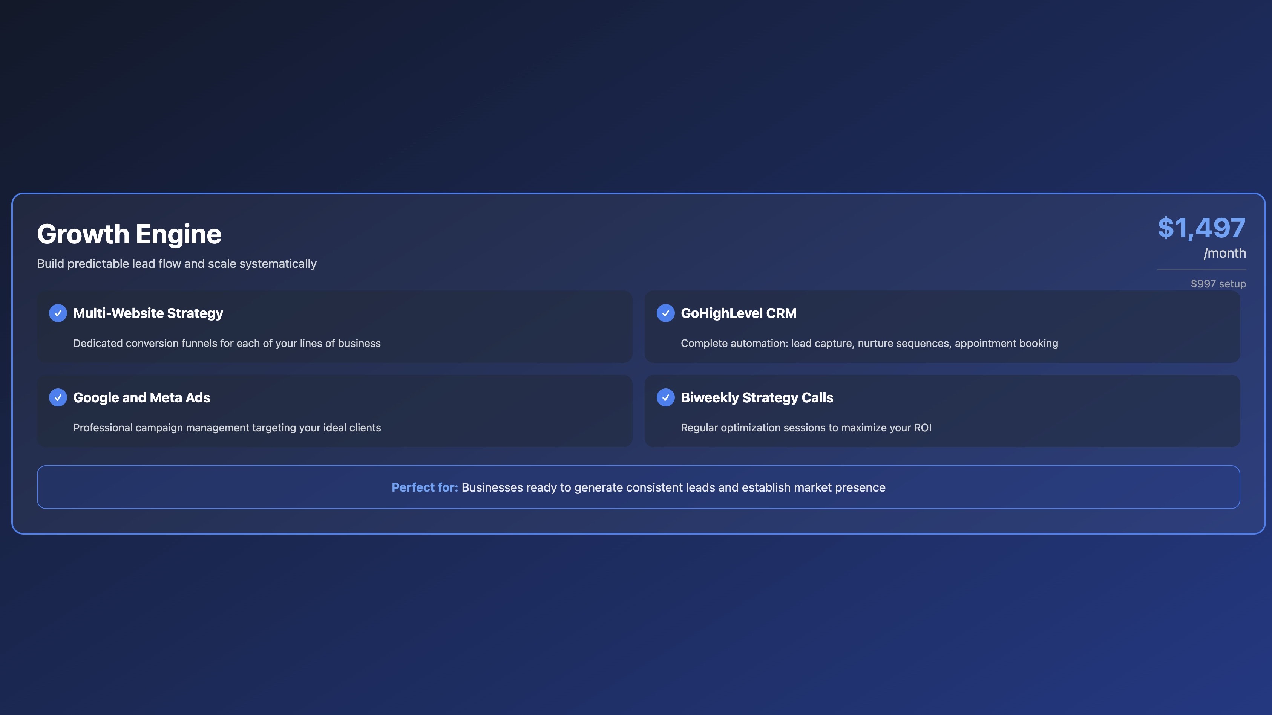This screenshot has width=1272, height=715.
Task: Click the checkmark icon beside GoHighLevel CRM
Action: tap(666, 313)
